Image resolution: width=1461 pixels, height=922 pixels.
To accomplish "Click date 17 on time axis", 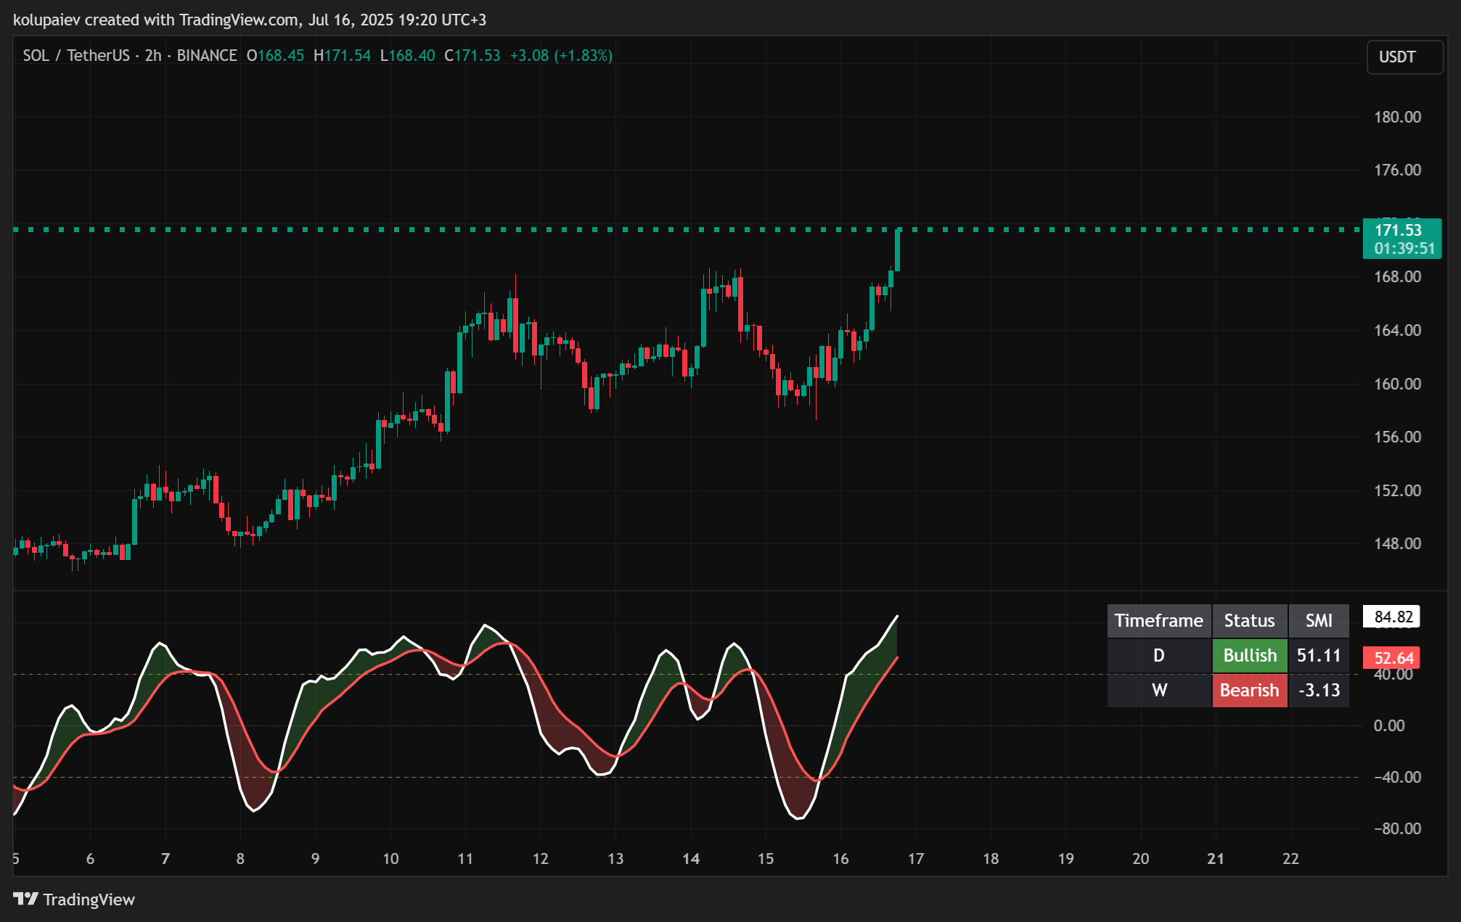I will click(916, 859).
